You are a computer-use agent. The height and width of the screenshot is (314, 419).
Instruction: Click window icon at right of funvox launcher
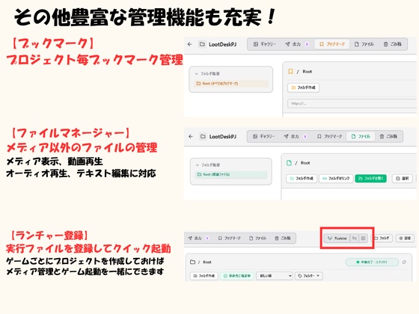coord(363,238)
